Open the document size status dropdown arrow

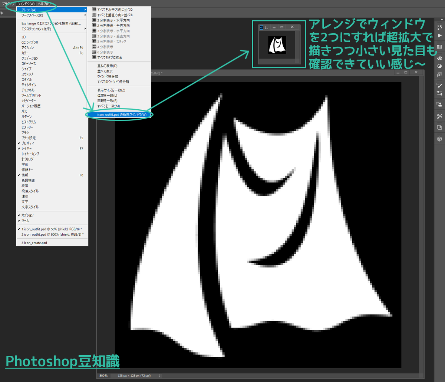point(159,375)
